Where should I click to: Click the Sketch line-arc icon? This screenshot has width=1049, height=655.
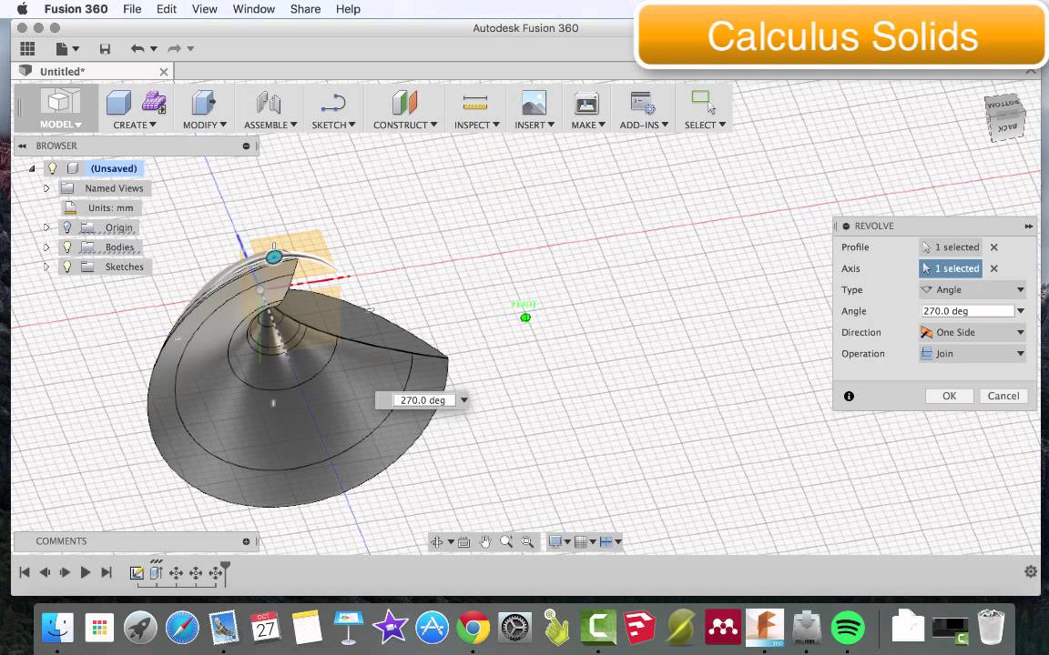332,103
